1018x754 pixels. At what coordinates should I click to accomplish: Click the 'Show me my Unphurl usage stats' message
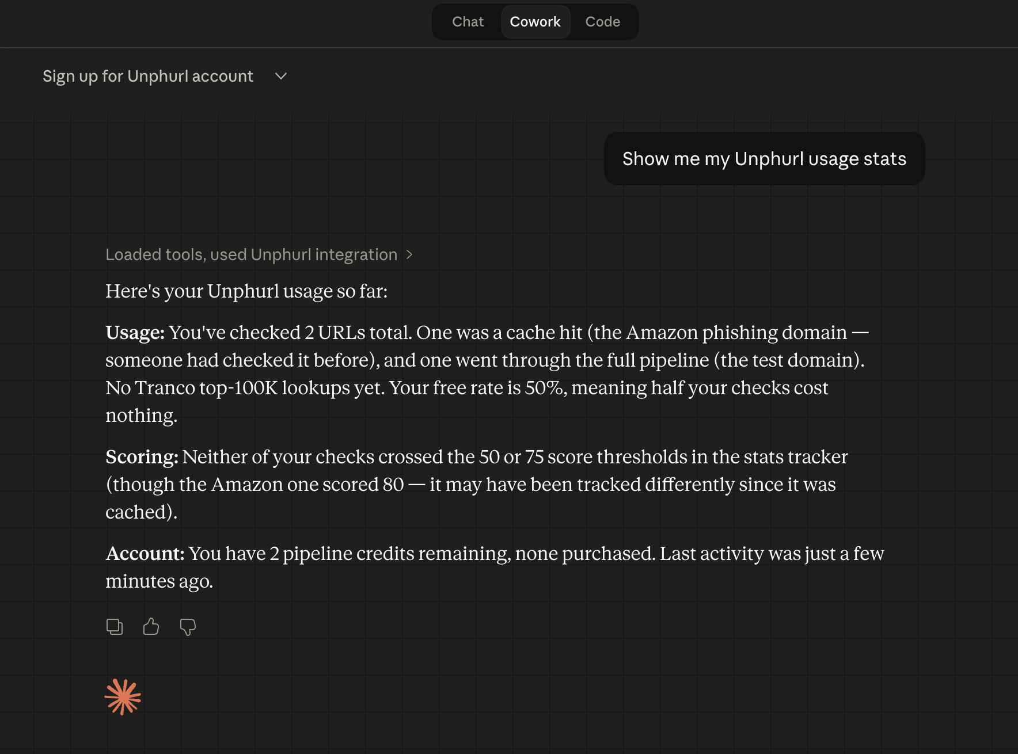764,159
